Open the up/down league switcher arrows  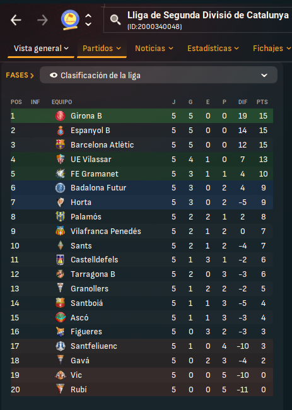[88, 20]
